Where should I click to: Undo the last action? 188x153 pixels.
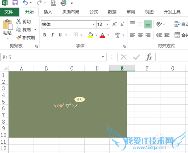coord(25,3)
